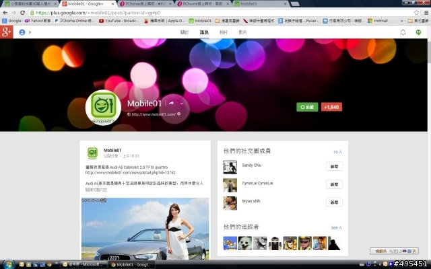The height and width of the screenshot is (269, 431).
Task: Select the Posts profile tab
Action: pos(204,32)
